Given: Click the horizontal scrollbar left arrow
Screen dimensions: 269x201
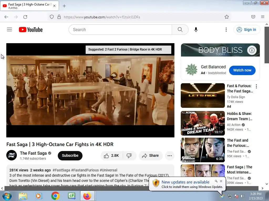Looking at the screenshot, I should coord(2,188).
